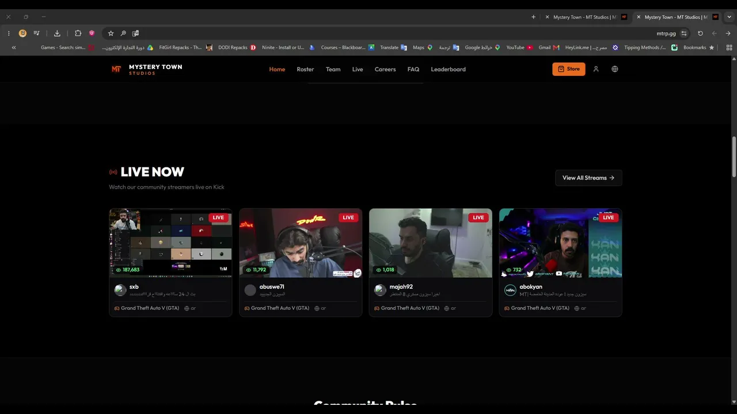This screenshot has height=414, width=737.
Task: Open the Leaderboard page
Action: tap(448, 69)
